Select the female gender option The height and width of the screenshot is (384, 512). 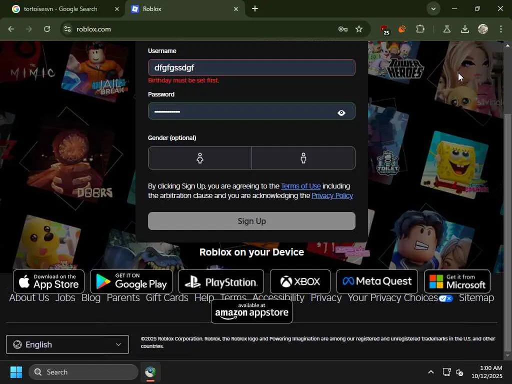coord(200,158)
